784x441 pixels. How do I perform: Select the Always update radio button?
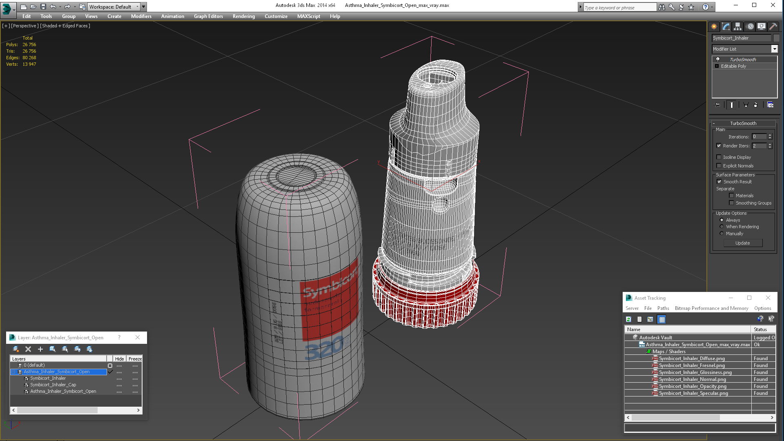(x=722, y=220)
